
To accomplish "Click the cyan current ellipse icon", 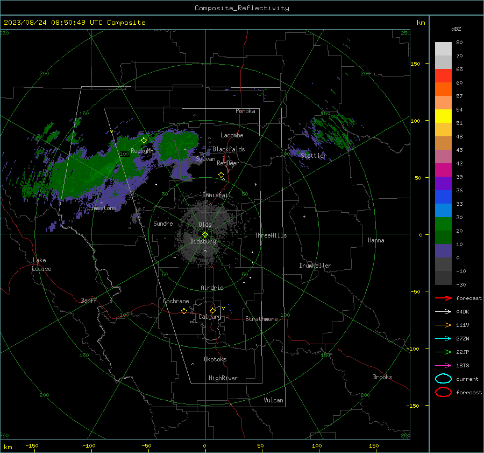I will point(443,379).
